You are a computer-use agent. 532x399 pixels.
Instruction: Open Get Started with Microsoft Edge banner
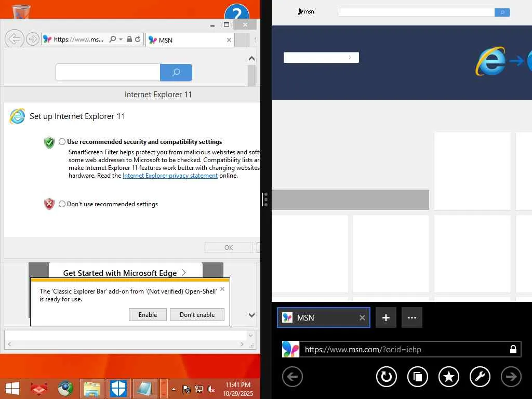pos(126,272)
